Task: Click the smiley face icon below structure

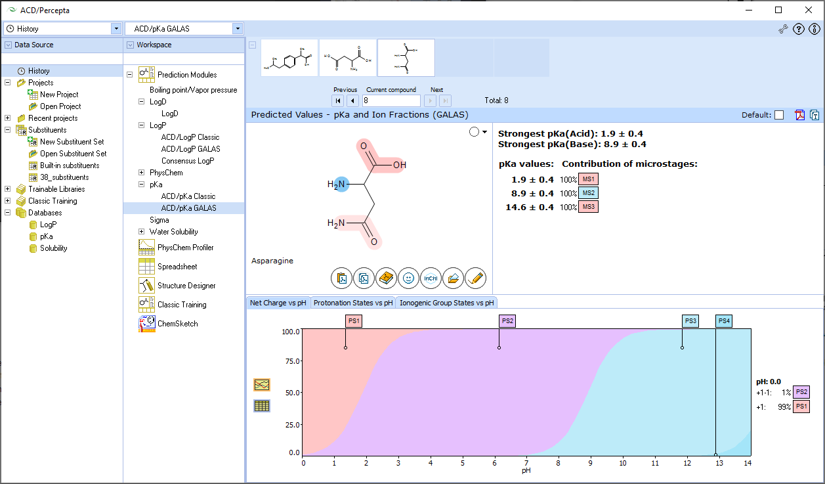Action: pos(408,278)
